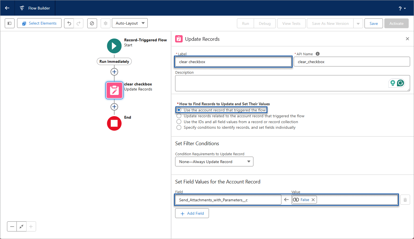The height and width of the screenshot is (239, 414).
Task: Toggle the left toolbox panel icon
Action: pos(10,23)
